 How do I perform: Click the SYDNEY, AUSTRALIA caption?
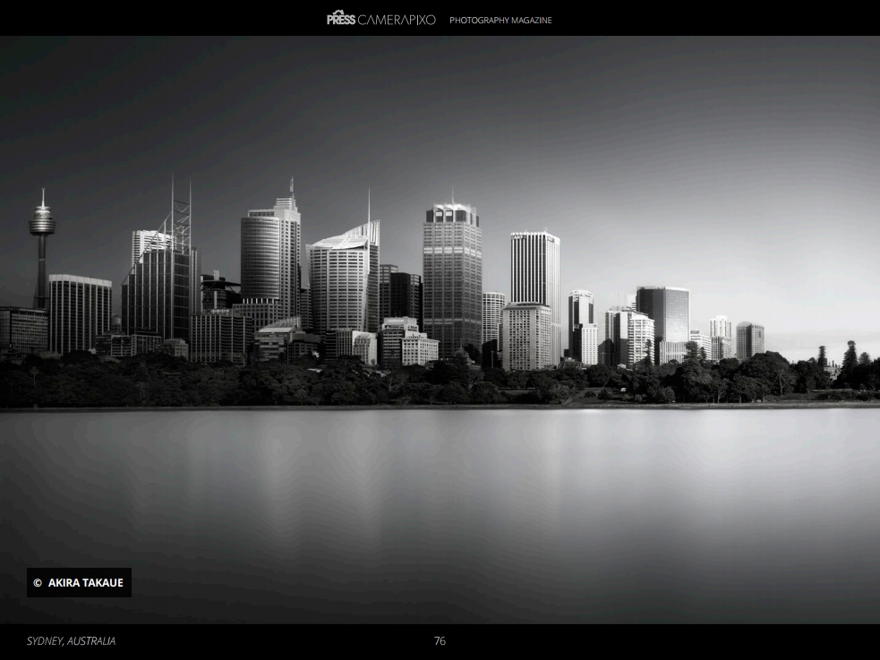72,641
